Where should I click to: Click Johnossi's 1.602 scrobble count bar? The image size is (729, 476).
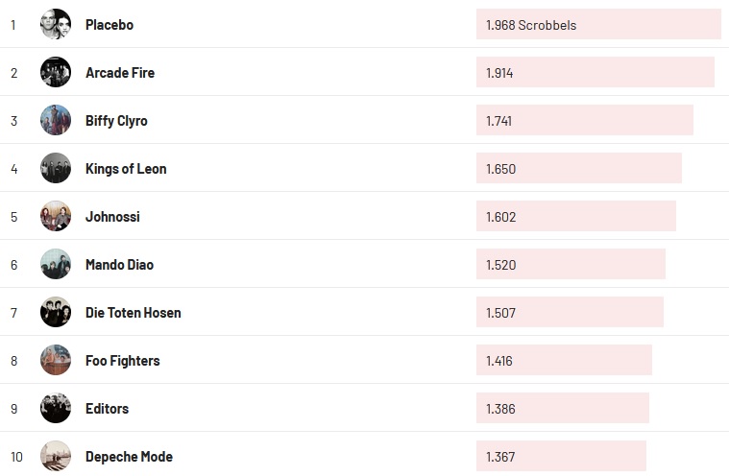[575, 217]
